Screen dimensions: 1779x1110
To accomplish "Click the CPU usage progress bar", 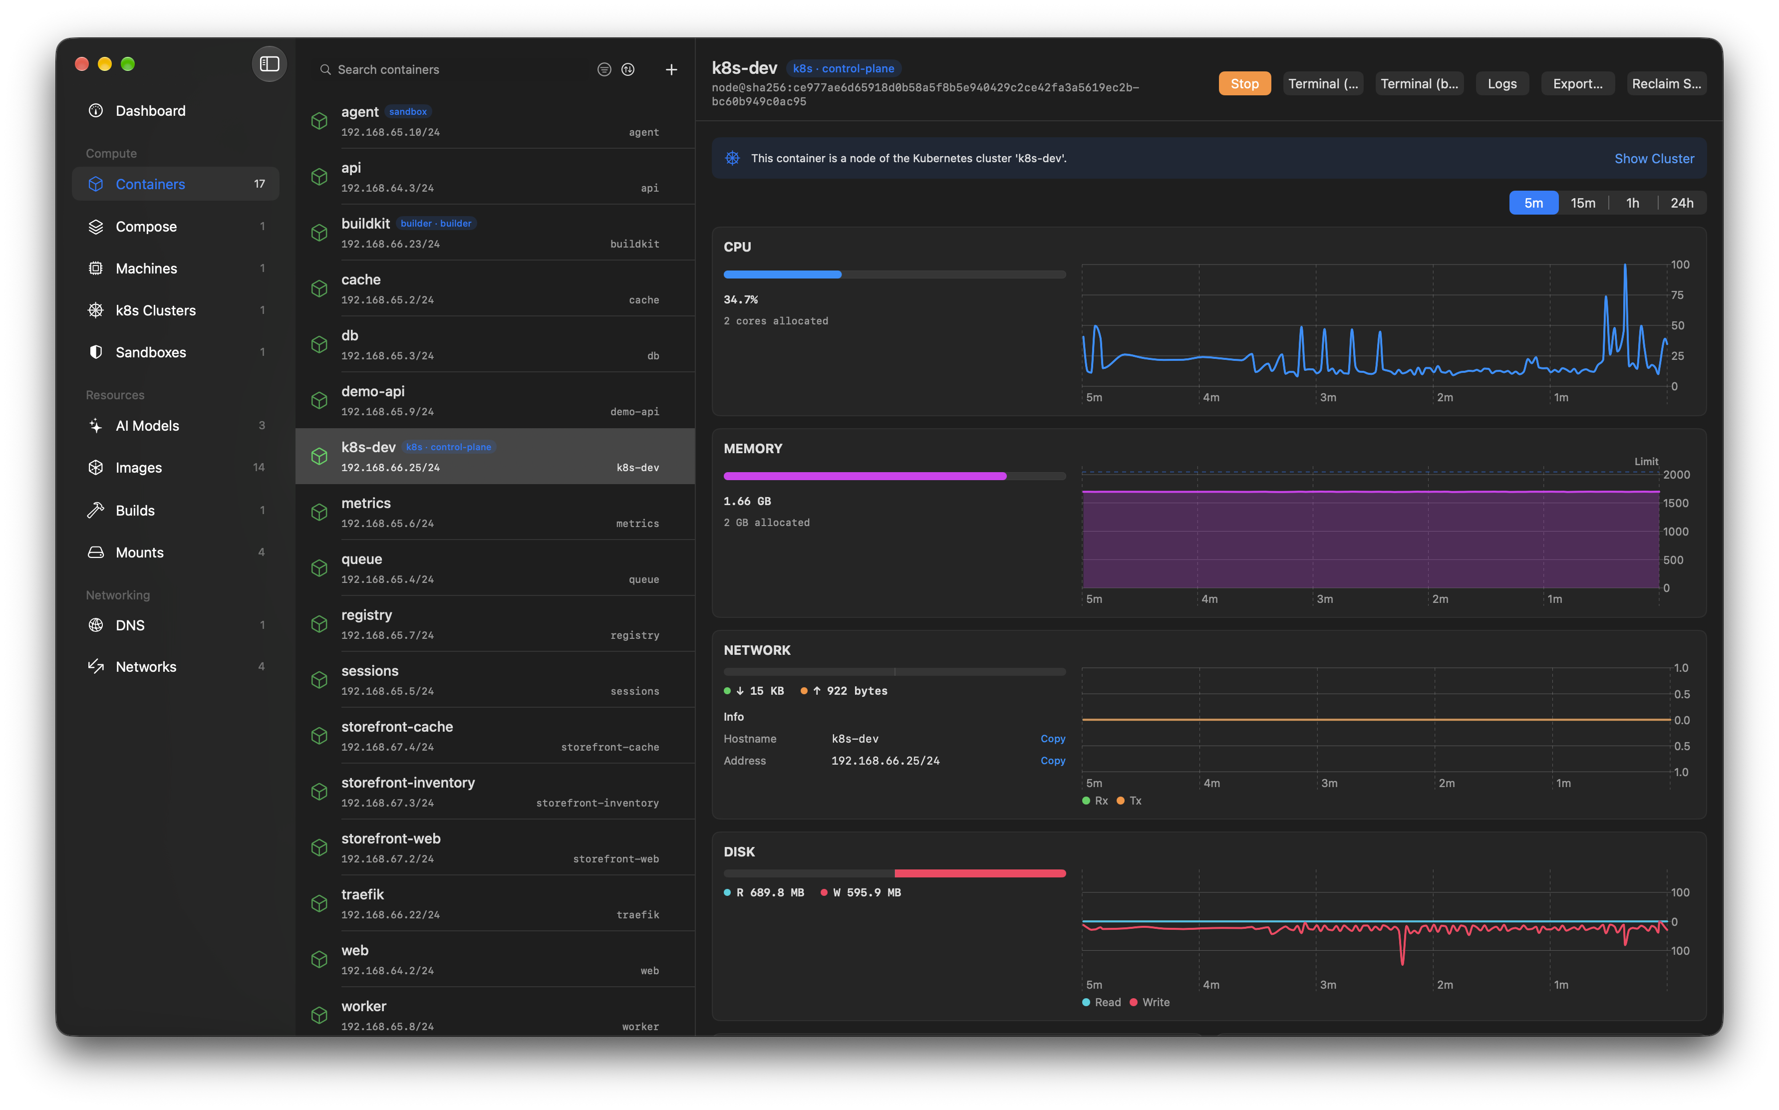I will 894,275.
